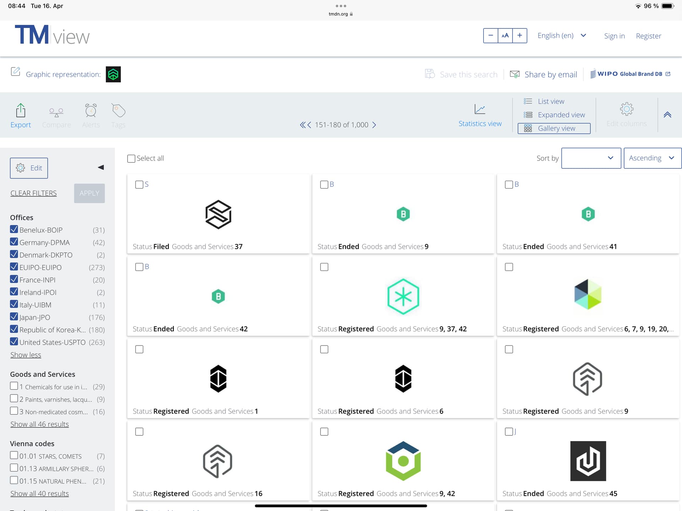Go to the next results page
The height and width of the screenshot is (511, 682).
(374, 125)
